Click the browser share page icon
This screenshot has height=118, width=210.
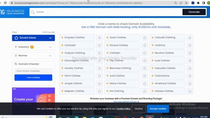point(181,3)
